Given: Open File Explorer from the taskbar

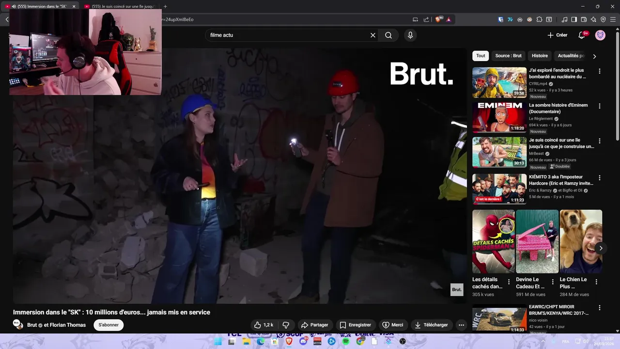Looking at the screenshot, I should pyautogui.click(x=247, y=341).
